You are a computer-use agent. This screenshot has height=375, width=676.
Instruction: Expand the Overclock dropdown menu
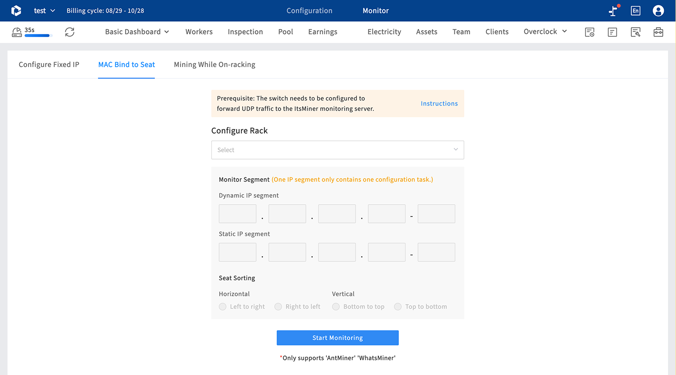(x=545, y=31)
